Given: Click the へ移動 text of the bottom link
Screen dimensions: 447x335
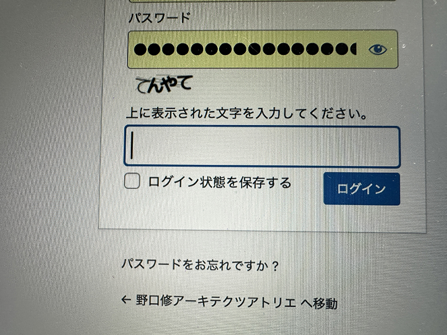Looking at the screenshot, I should (319, 303).
